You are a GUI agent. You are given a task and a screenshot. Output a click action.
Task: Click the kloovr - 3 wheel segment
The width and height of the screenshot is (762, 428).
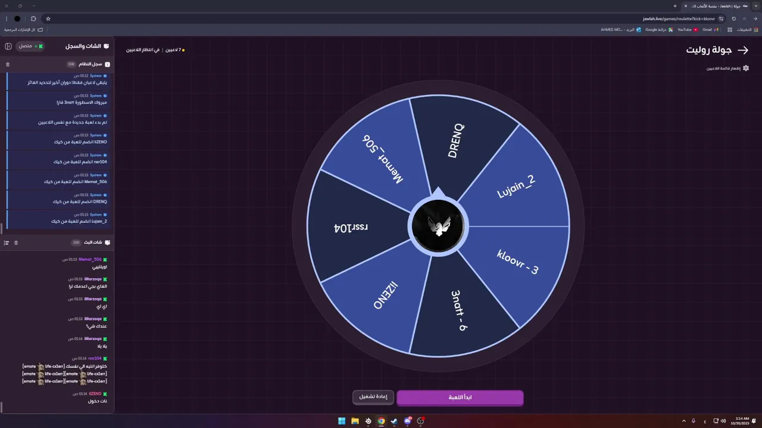(517, 262)
